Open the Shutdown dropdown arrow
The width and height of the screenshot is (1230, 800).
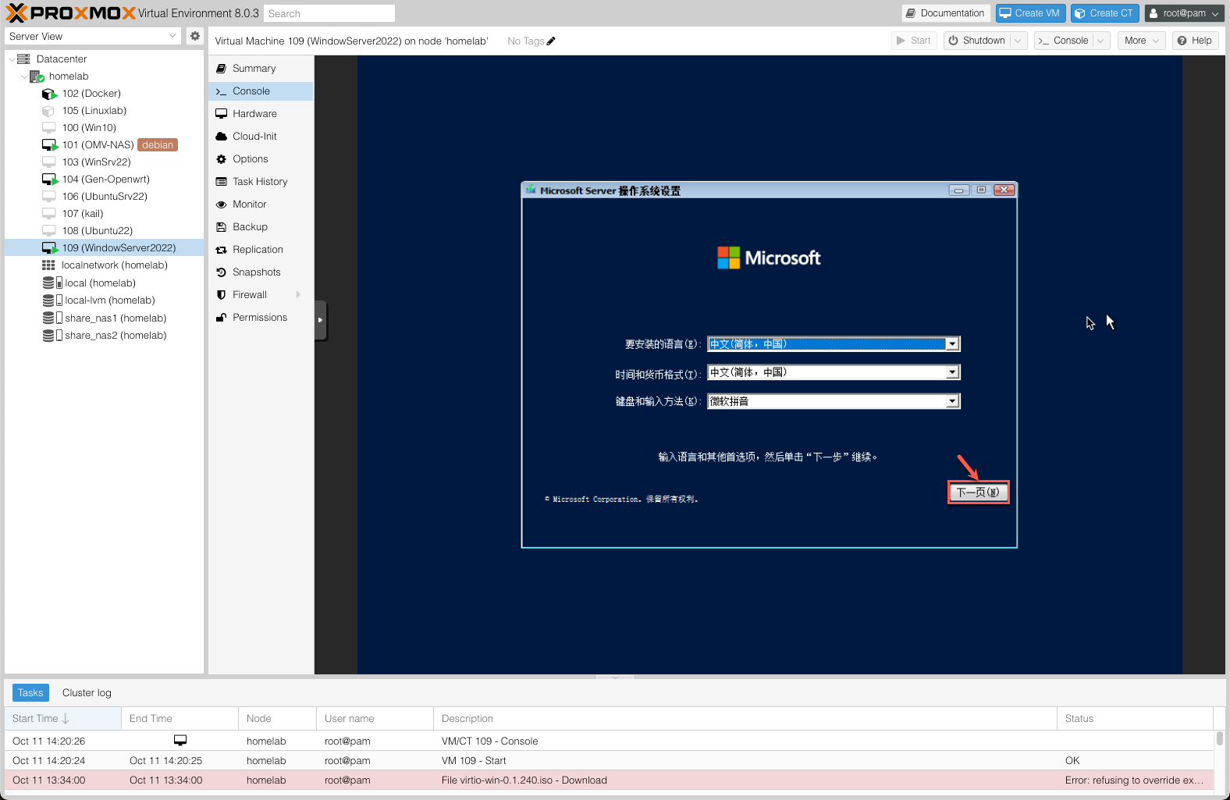coord(1018,41)
